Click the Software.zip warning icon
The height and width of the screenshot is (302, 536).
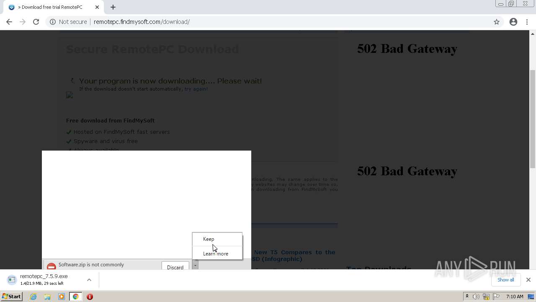(51, 266)
